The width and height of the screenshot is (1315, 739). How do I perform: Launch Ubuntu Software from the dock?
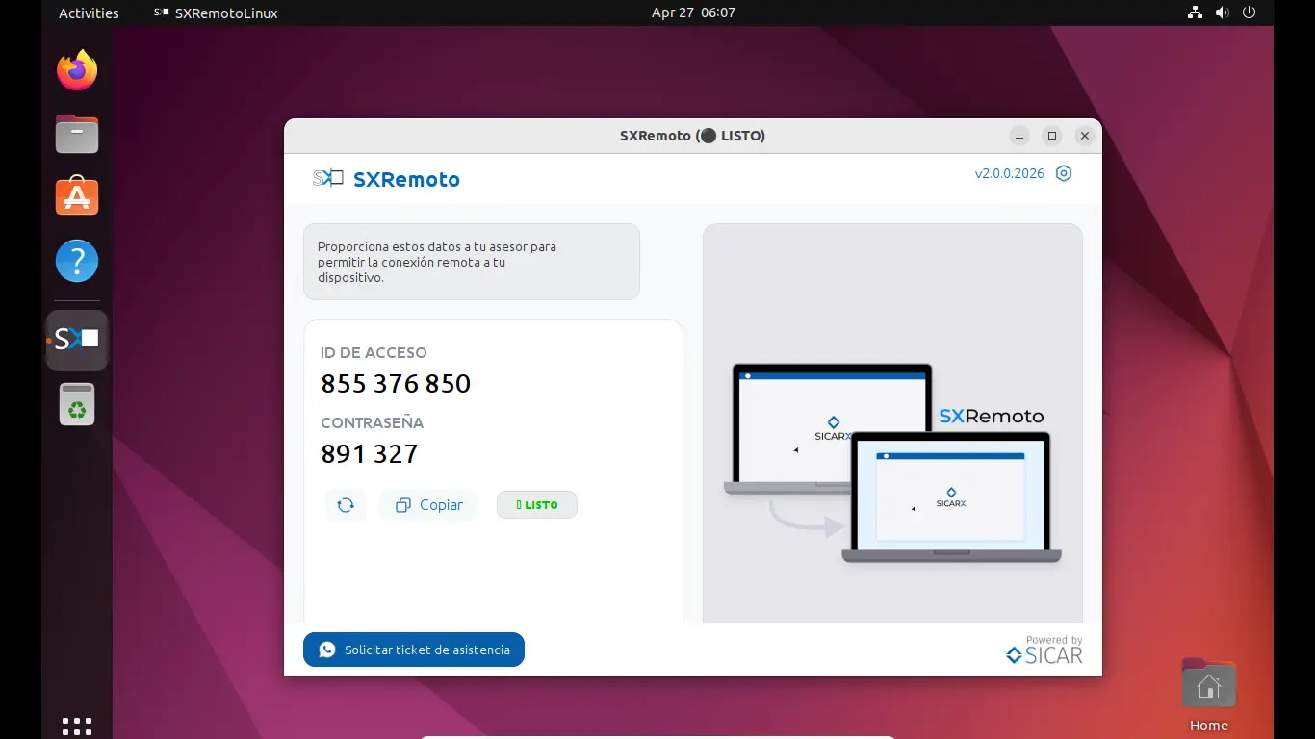77,197
